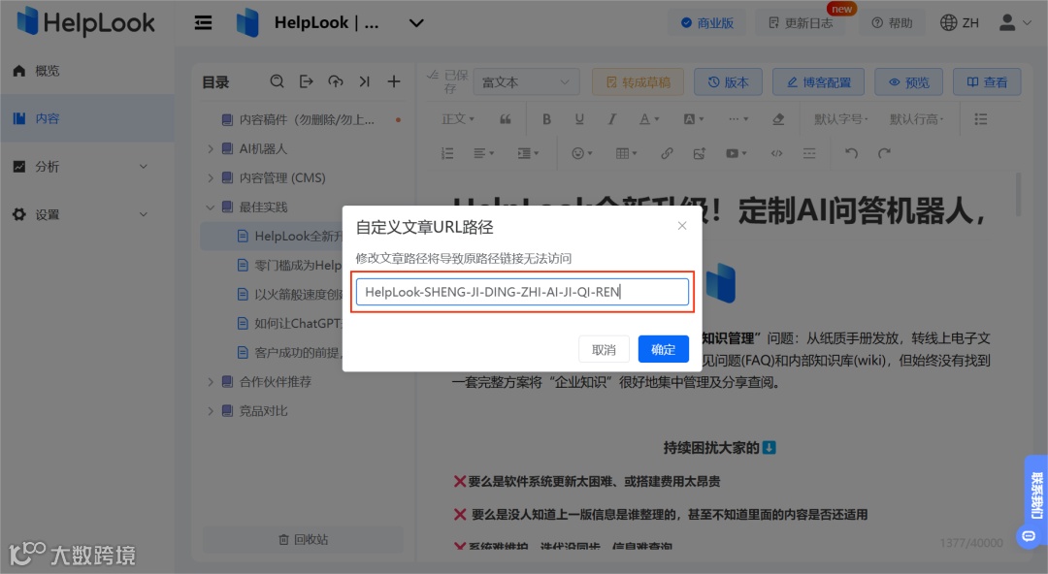Click the article URL path input field
This screenshot has width=1048, height=574.
click(x=523, y=291)
